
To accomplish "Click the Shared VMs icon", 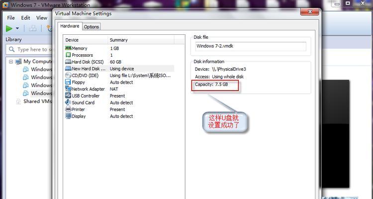I will point(18,101).
